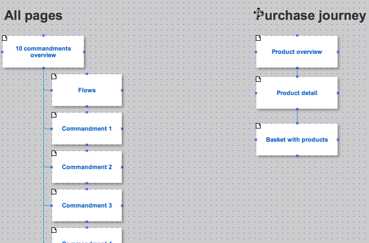The width and height of the screenshot is (369, 243).
Task: Select the Flows page box
Action: [x=87, y=90]
